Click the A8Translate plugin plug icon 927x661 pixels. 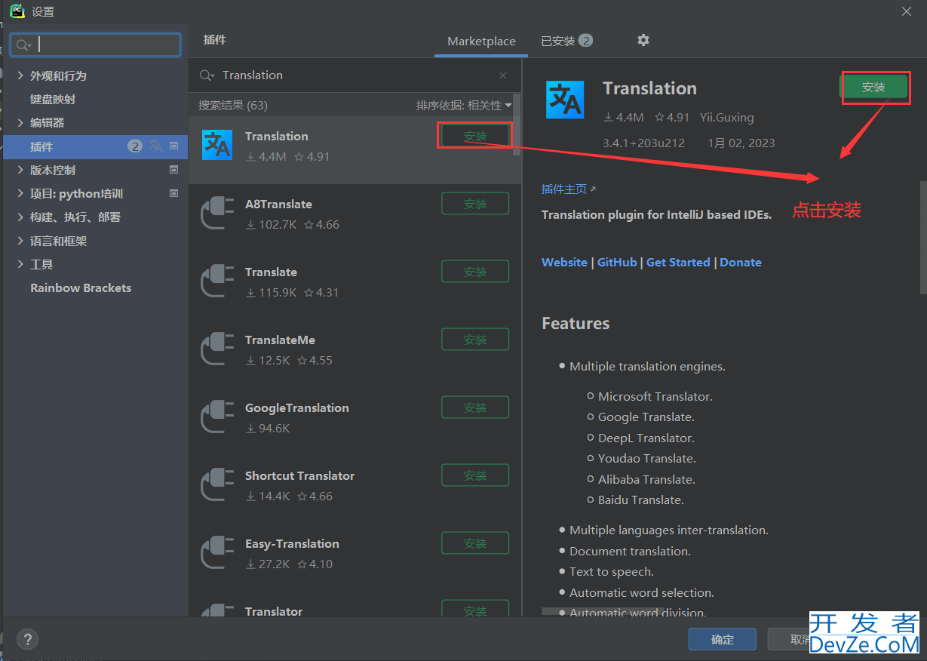[217, 213]
